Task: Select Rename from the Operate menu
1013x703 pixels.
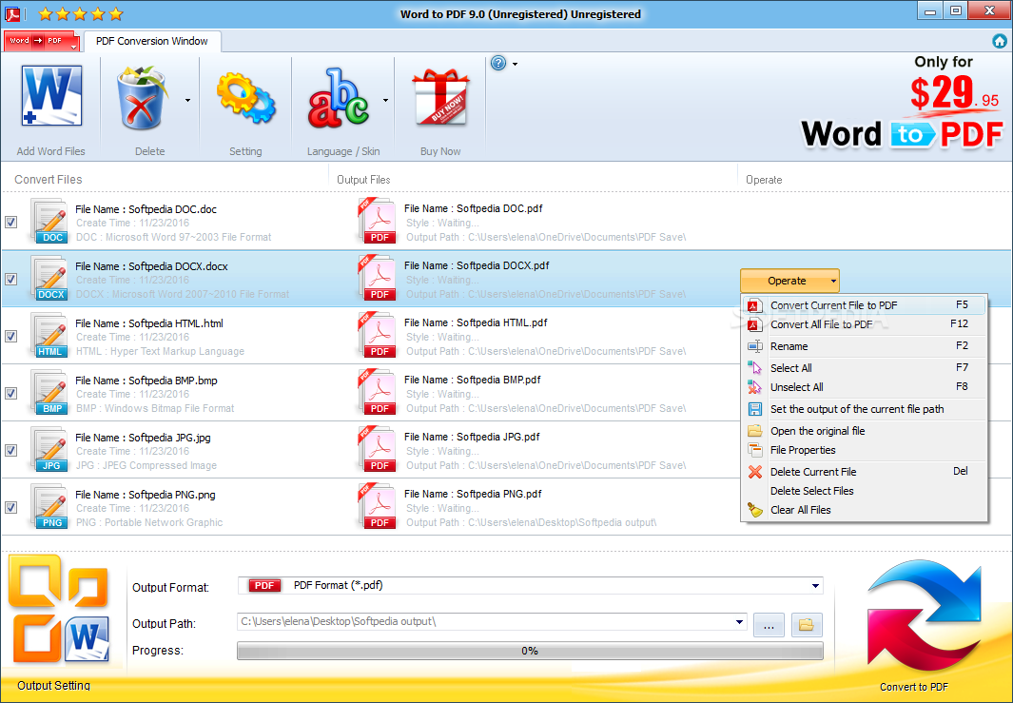Action: (x=865, y=346)
